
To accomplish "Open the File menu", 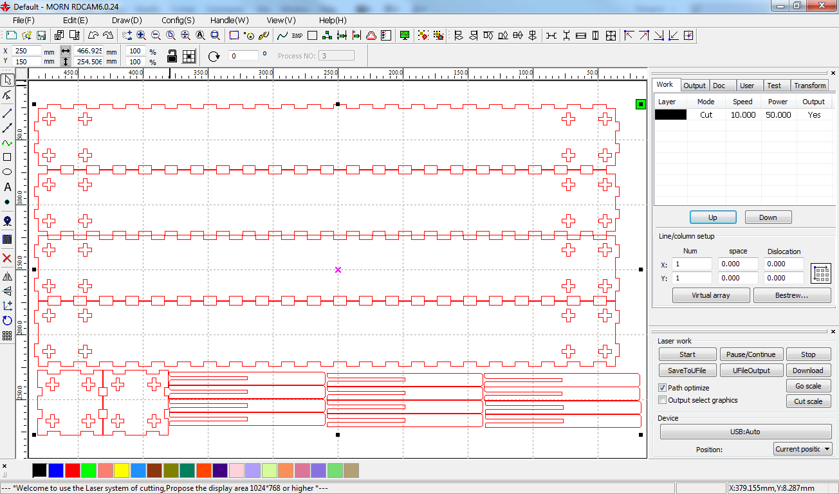I will [24, 20].
